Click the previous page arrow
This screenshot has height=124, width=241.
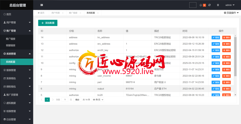[42, 100]
